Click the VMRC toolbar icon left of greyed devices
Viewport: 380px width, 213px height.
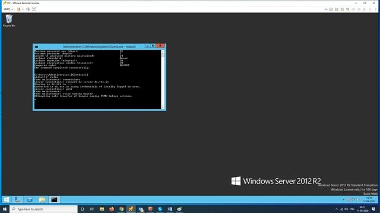coord(348,9)
